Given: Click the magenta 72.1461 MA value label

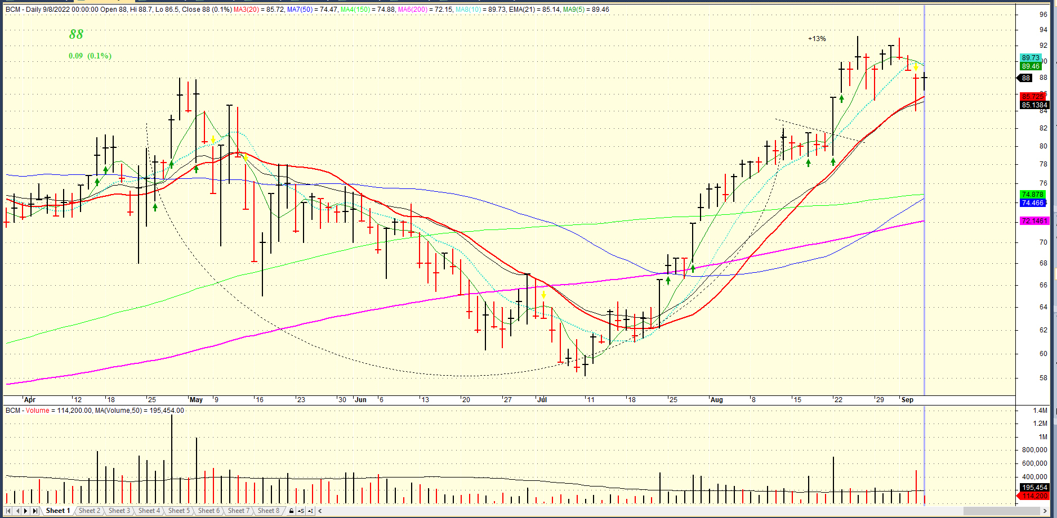Looking at the screenshot, I should 1034,221.
